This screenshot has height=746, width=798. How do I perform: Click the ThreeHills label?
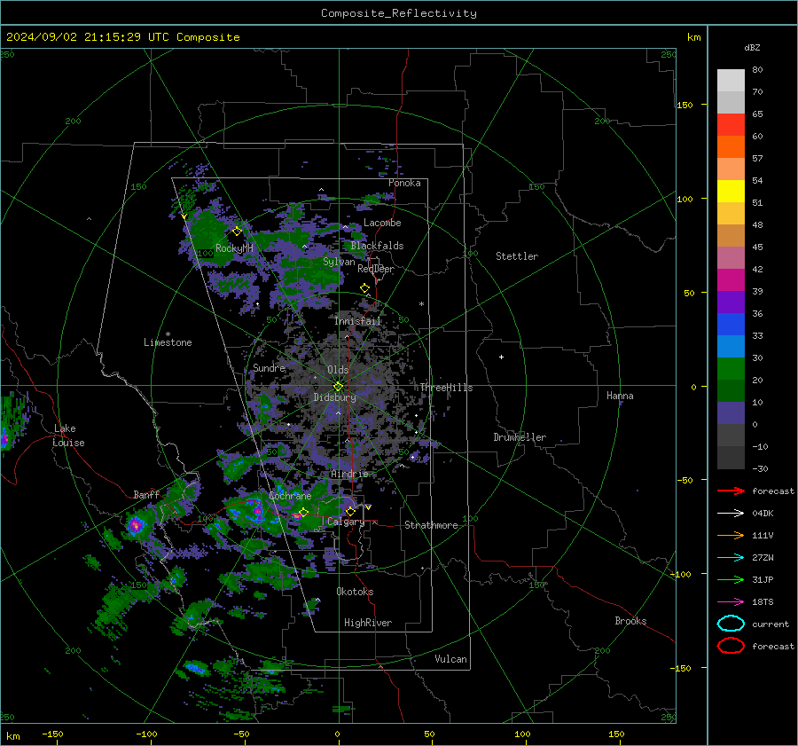tap(446, 388)
